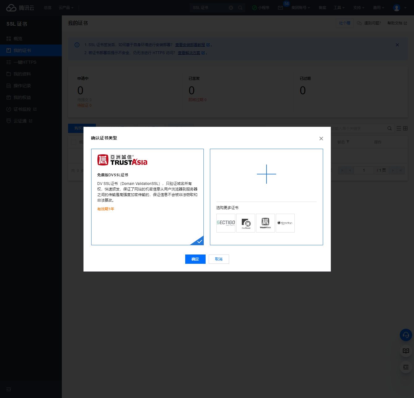Click the top search magnifier icon
Screen dimensions: 414x398
240,8
